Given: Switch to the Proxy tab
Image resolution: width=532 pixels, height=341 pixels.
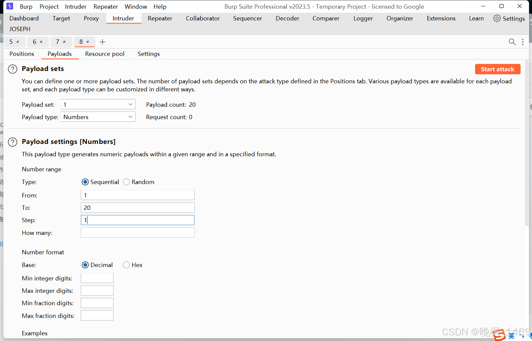Looking at the screenshot, I should (x=91, y=18).
